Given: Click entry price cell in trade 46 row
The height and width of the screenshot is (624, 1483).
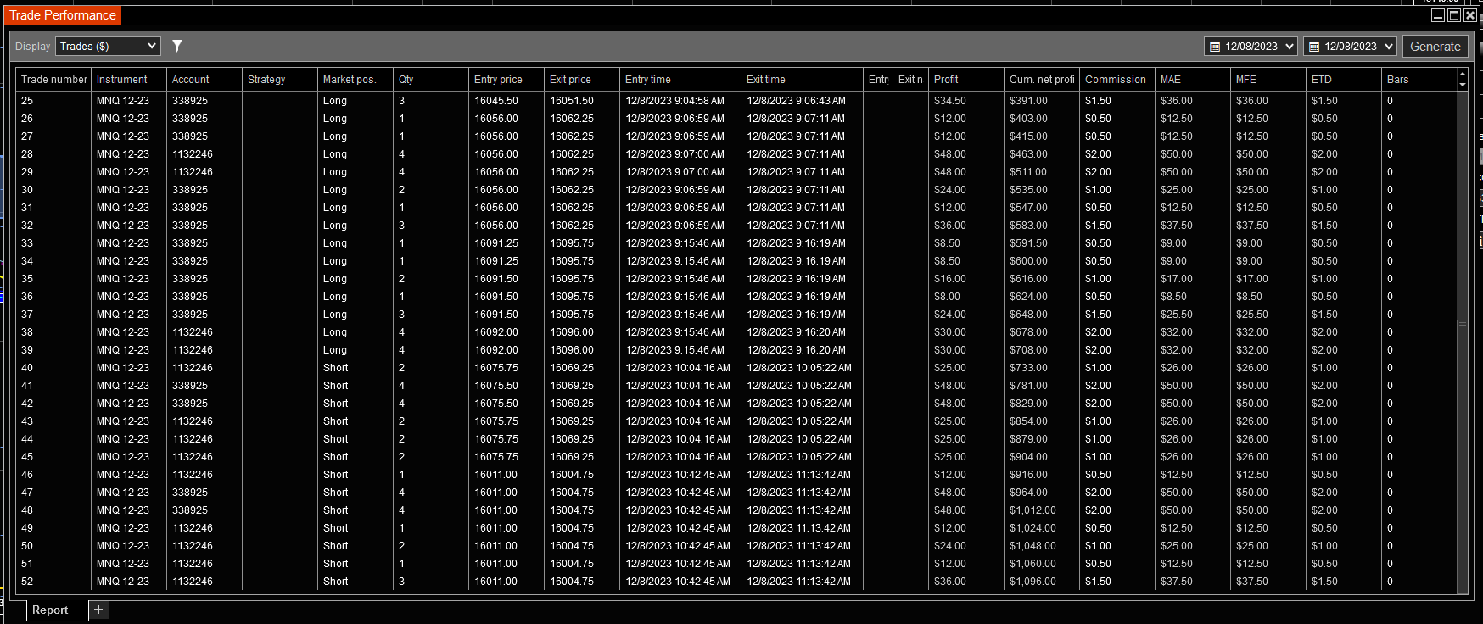Looking at the screenshot, I should pyautogui.click(x=506, y=475).
